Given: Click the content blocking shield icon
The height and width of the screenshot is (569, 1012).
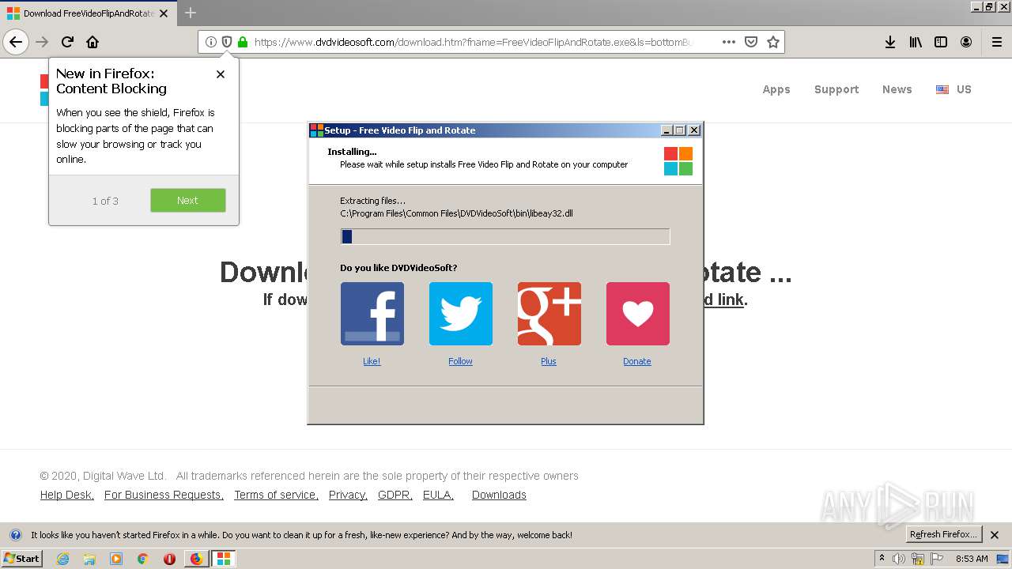Looking at the screenshot, I should [226, 42].
